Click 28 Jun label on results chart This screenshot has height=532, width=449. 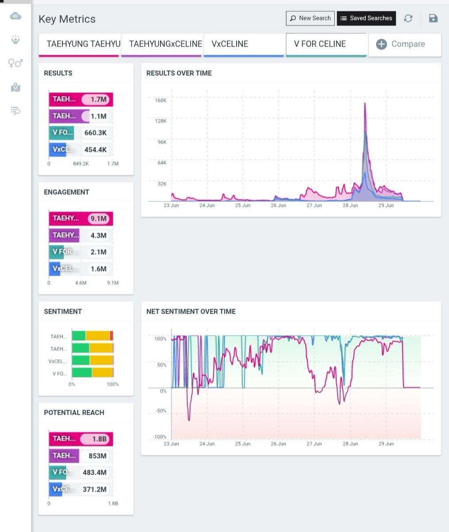point(350,206)
